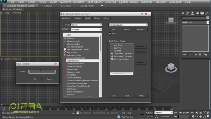Viewport: 211px width, 119px height.
Task: Open the MAXScript menu
Action: tap(175, 2)
